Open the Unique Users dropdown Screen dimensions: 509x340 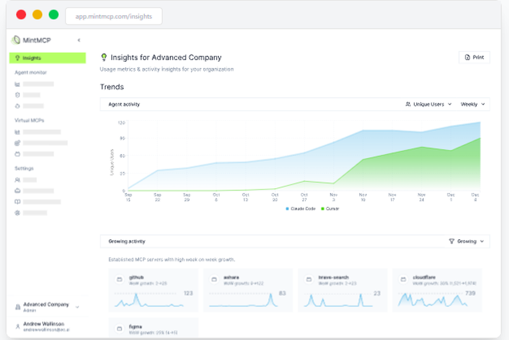tap(430, 104)
